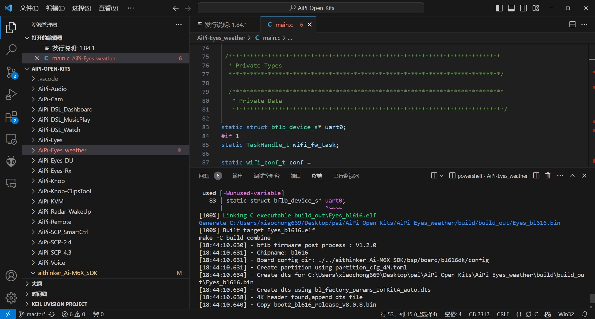This screenshot has width=595, height=319.
Task: Open the PlatformIO alien-head icon
Action: click(11, 161)
